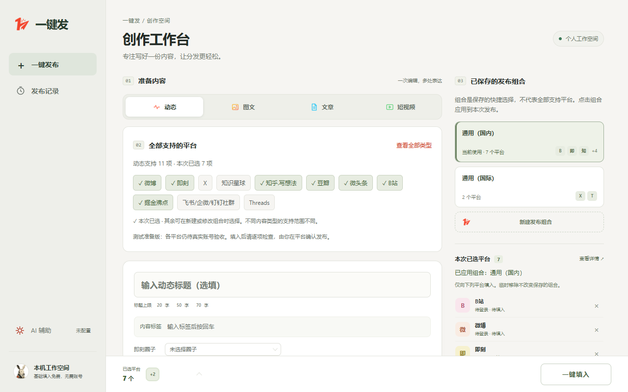Click the clock icon beside 发布记录

click(21, 91)
